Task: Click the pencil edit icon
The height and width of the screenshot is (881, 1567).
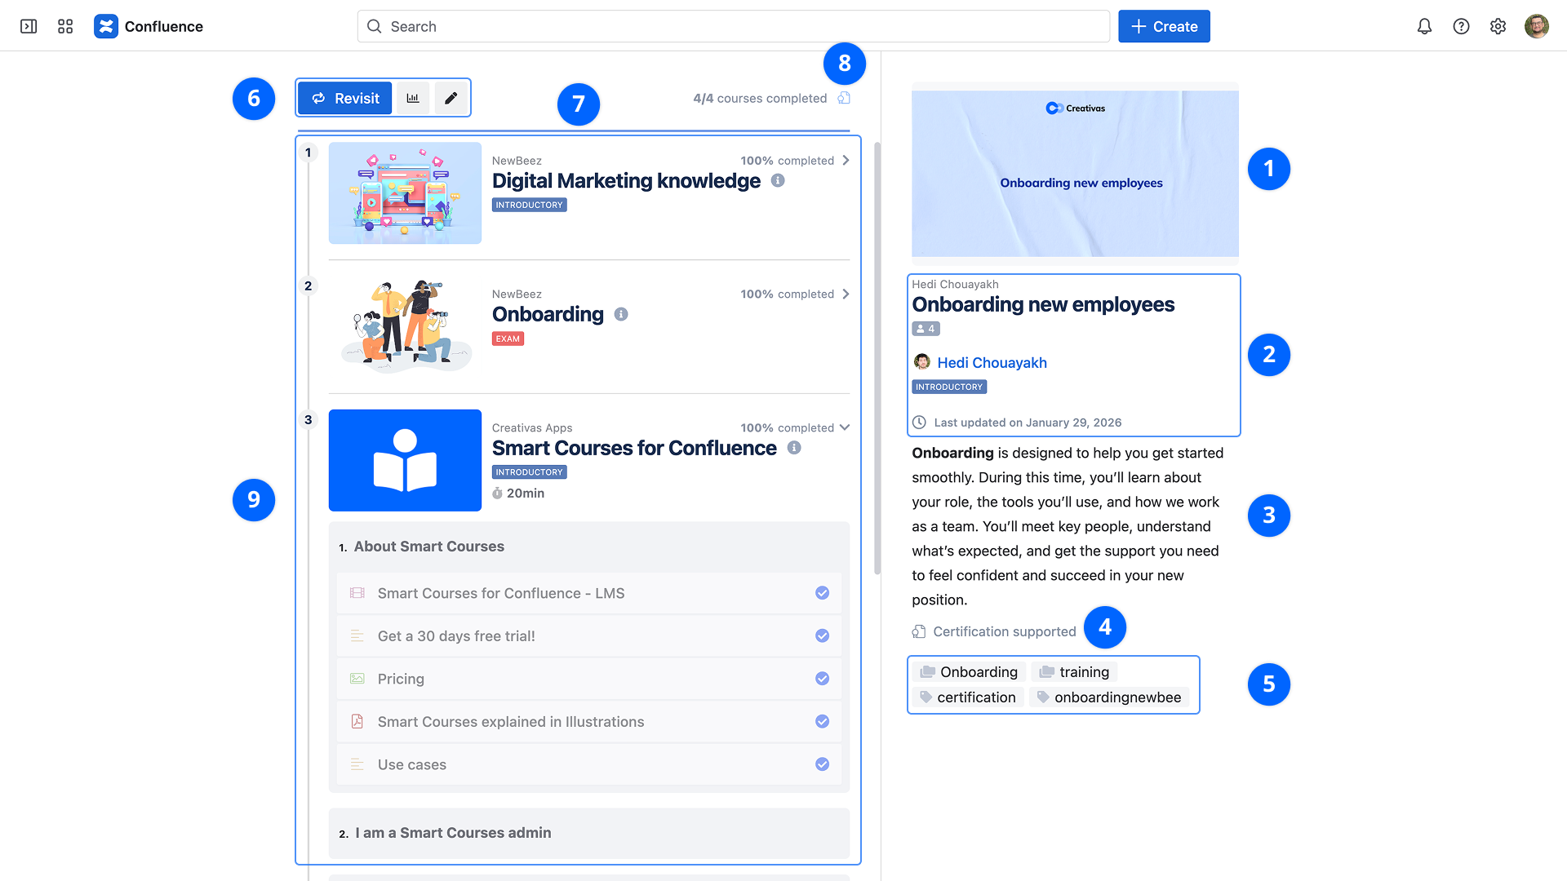Action: pos(451,98)
